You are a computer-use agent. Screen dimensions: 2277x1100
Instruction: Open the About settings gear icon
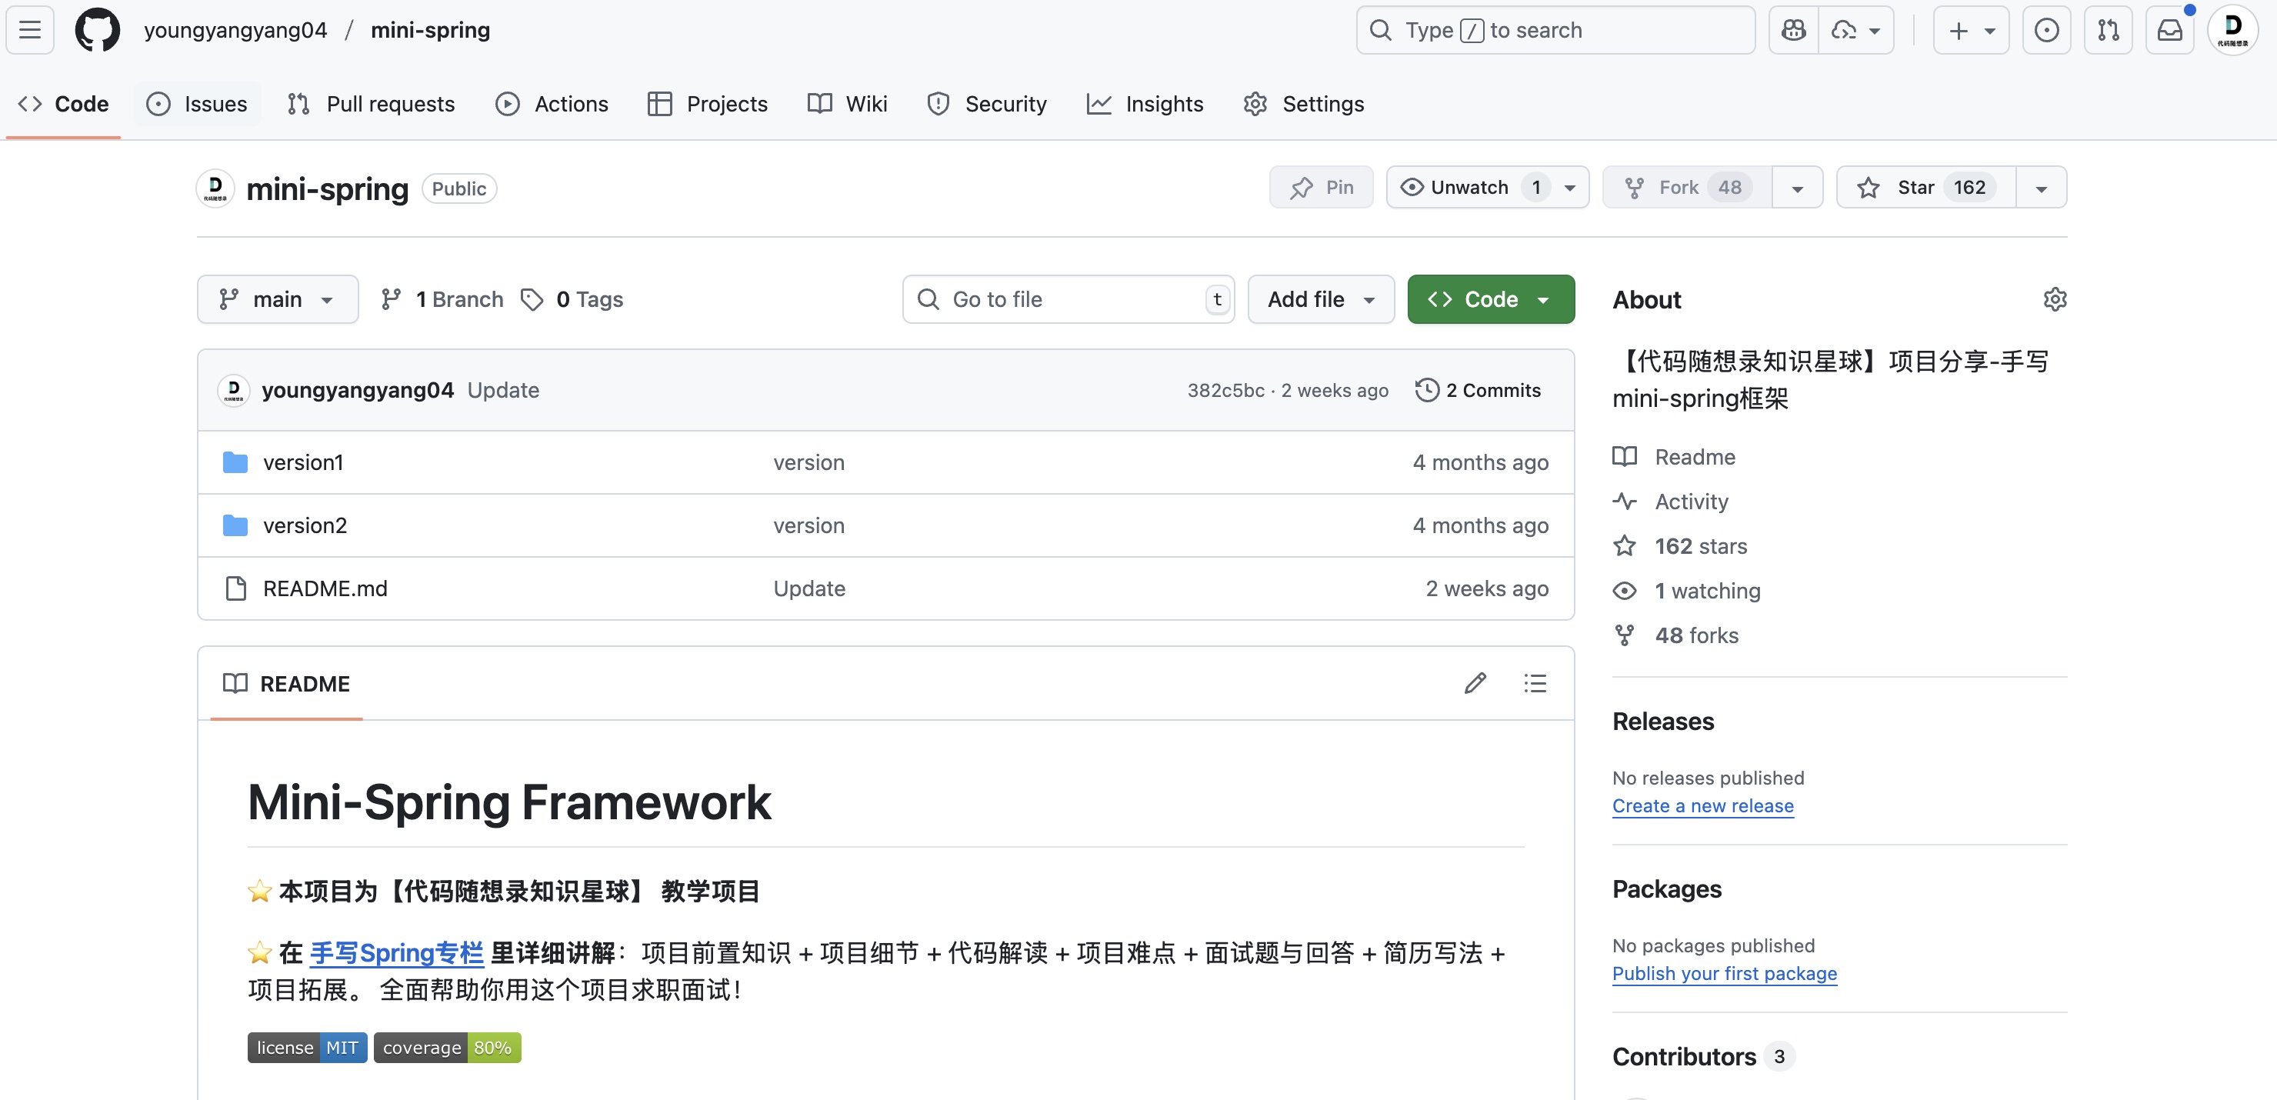[2054, 300]
